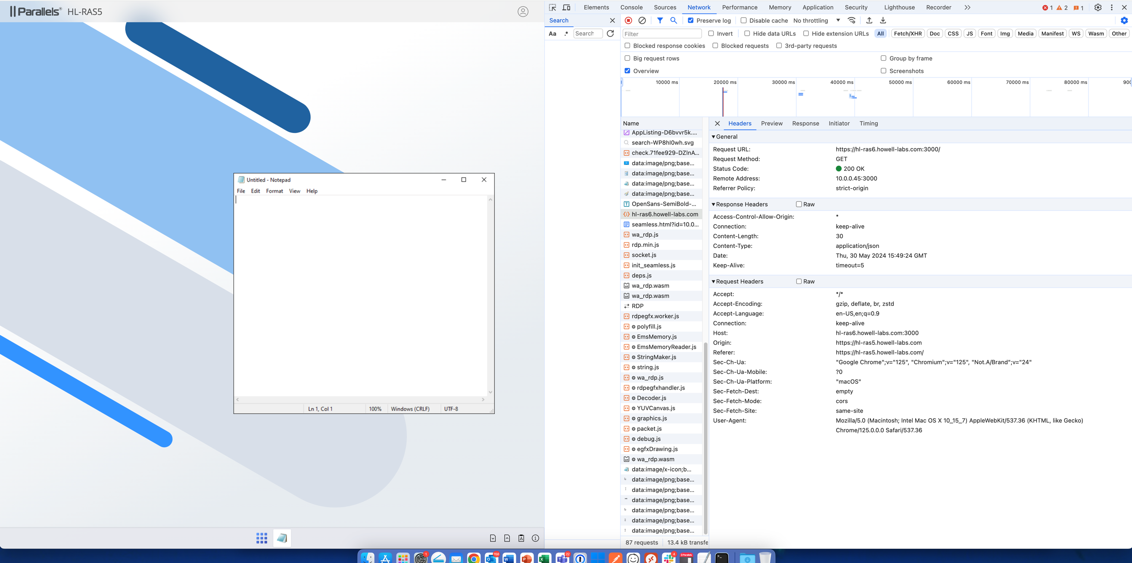The width and height of the screenshot is (1132, 563).
Task: Open the network conditions icon
Action: pos(851,21)
